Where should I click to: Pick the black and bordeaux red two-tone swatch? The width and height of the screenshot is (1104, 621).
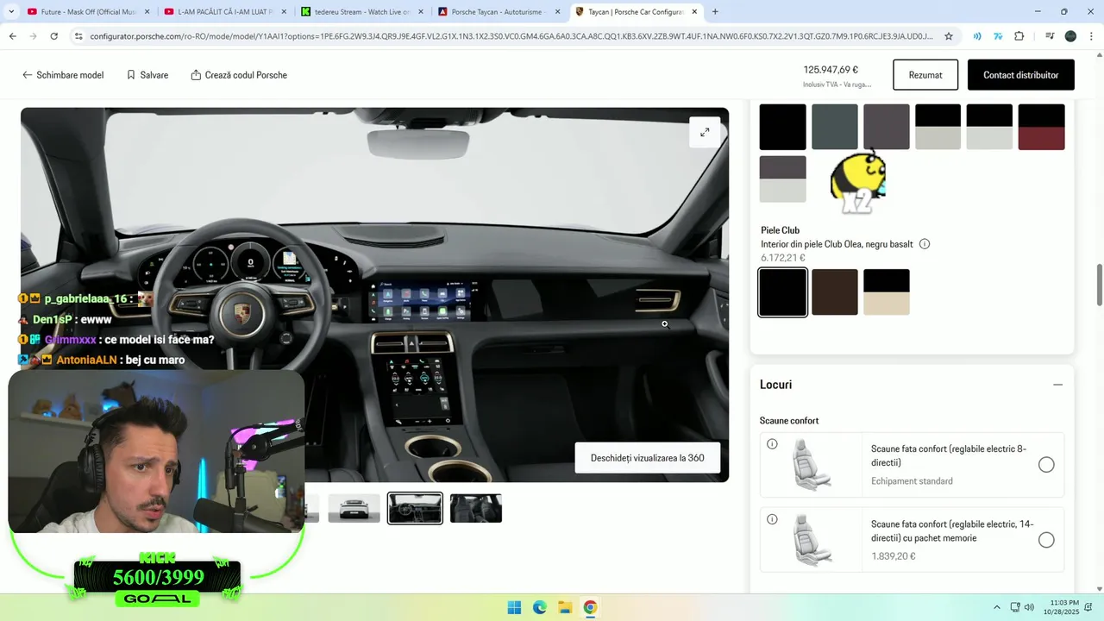tap(1042, 127)
